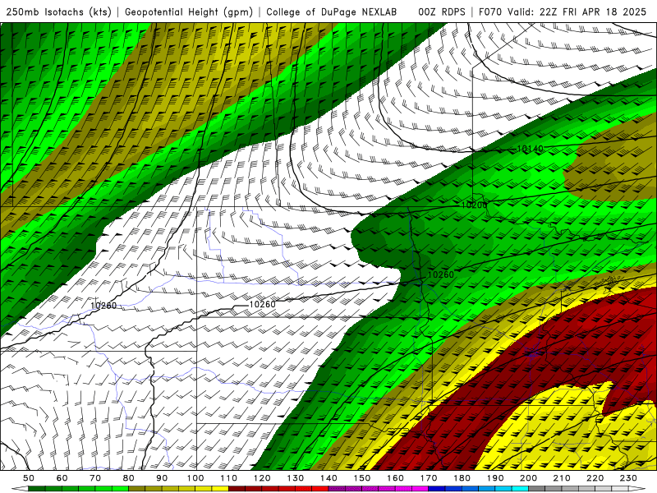Click 'College of DuPage NEXLAB' in the header
The image size is (657, 493).
click(x=332, y=12)
